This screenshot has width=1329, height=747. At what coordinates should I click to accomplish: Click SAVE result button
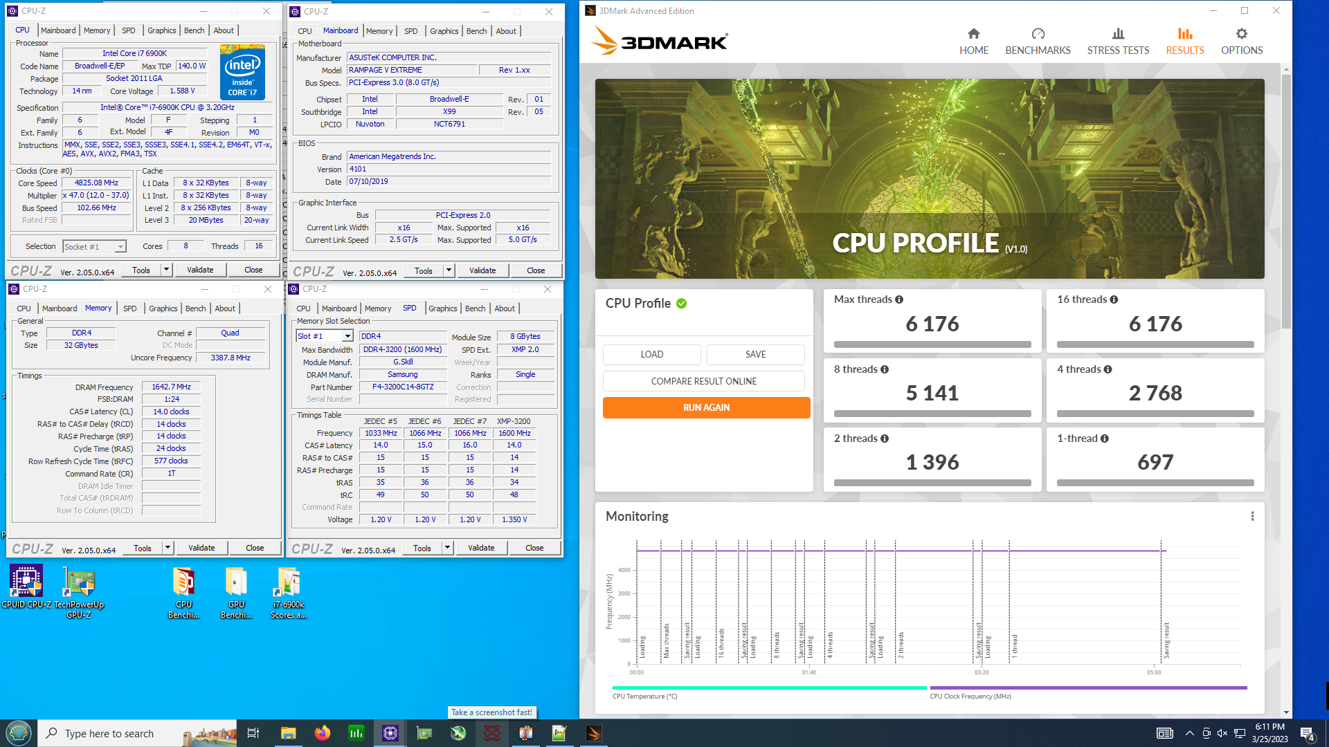pyautogui.click(x=755, y=354)
